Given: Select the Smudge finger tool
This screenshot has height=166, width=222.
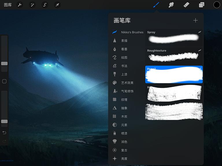Looking at the screenshot, I should point(171,5).
